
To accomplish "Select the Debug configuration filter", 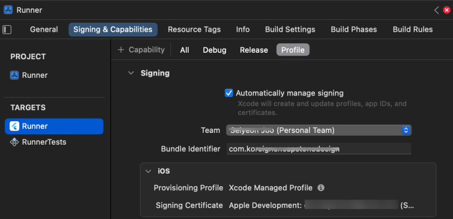I will point(214,50).
